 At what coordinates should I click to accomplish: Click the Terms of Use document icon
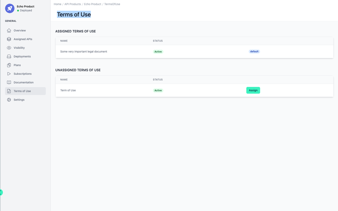[8, 91]
